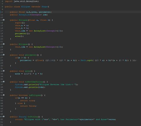
Task: Collapse the isEllipse() method fold marker
Action: point(4,95)
